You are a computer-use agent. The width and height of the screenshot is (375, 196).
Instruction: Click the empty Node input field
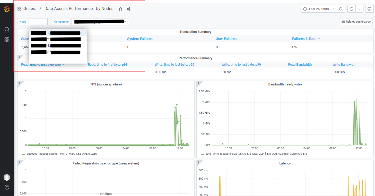pos(38,22)
